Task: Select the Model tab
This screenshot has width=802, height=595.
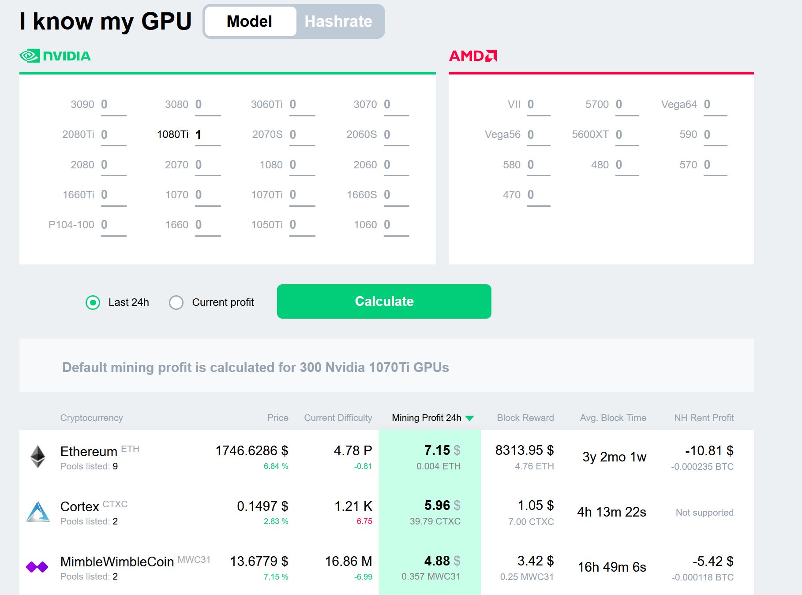Action: (x=250, y=22)
